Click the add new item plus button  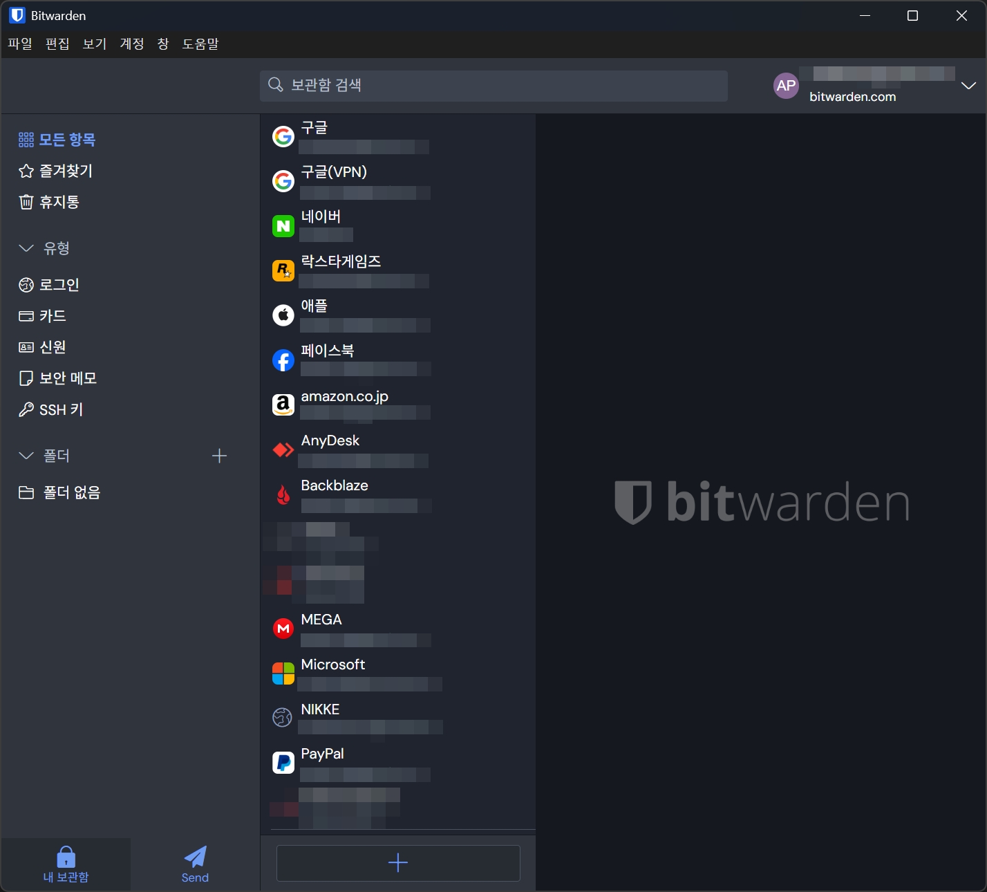click(398, 863)
